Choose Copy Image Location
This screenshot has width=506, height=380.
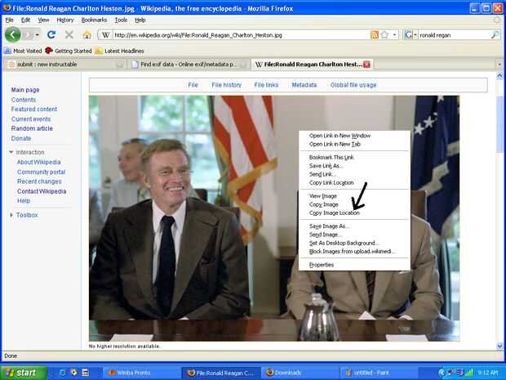(x=354, y=213)
